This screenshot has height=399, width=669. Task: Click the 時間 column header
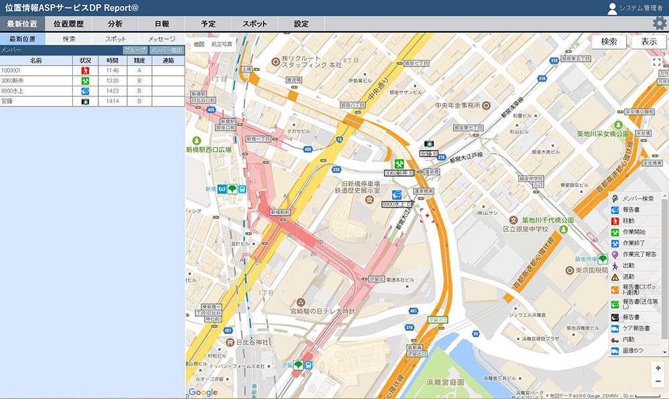point(112,61)
